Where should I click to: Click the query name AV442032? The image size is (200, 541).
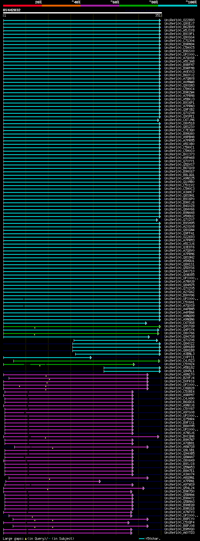[12, 10]
